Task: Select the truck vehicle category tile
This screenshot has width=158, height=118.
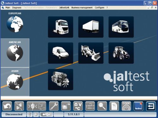Action: pos(61,27)
